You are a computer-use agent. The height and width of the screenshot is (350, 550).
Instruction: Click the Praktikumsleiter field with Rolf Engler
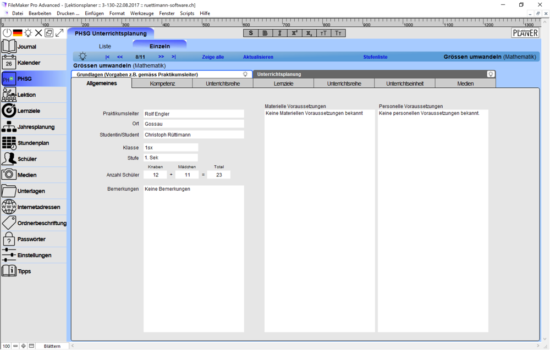click(x=194, y=114)
